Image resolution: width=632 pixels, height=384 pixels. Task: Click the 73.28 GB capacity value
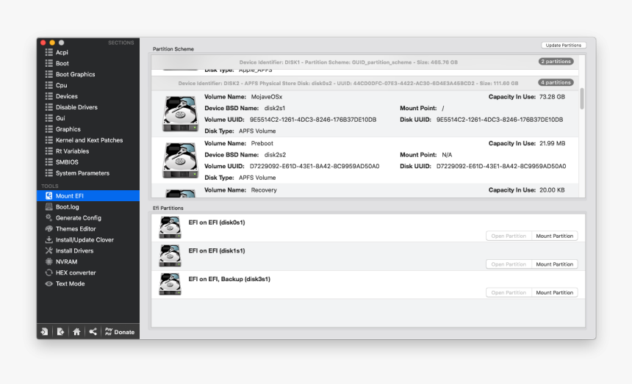click(x=552, y=97)
